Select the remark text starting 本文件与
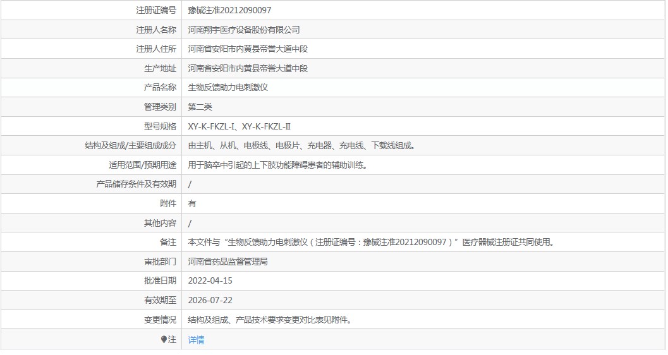The image size is (668, 355). click(x=371, y=242)
